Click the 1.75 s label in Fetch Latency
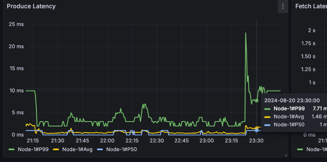 pos(309,43)
